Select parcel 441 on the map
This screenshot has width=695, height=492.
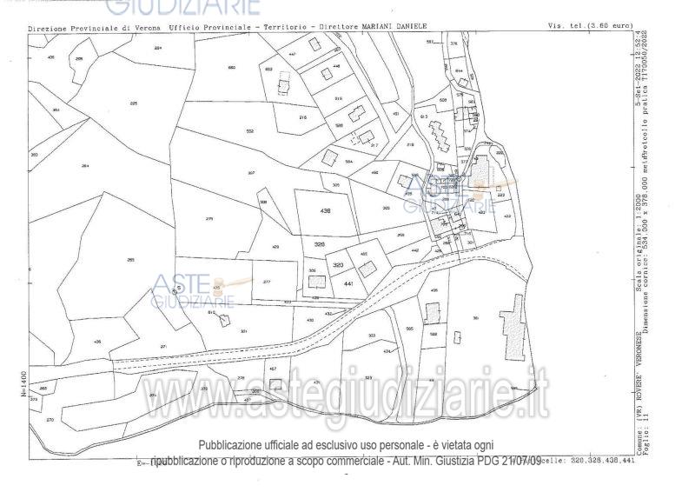(x=347, y=284)
